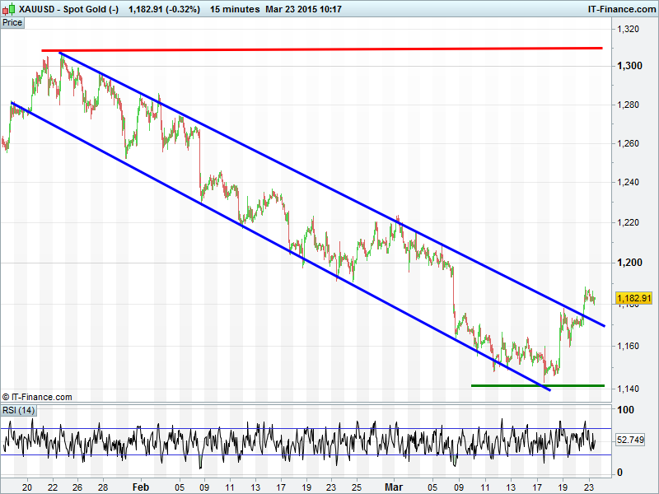Image resolution: width=659 pixels, height=494 pixels.
Task: Click the 100 level on RSI axis
Action: point(625,410)
